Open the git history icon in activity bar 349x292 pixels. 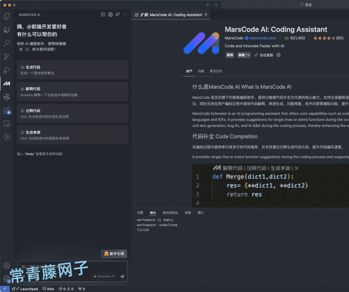tap(7, 137)
